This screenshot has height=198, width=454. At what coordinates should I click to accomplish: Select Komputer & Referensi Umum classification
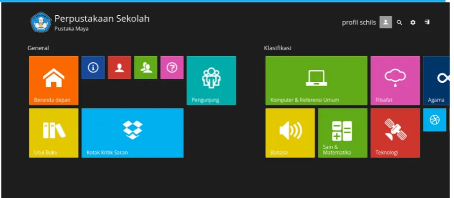(316, 80)
